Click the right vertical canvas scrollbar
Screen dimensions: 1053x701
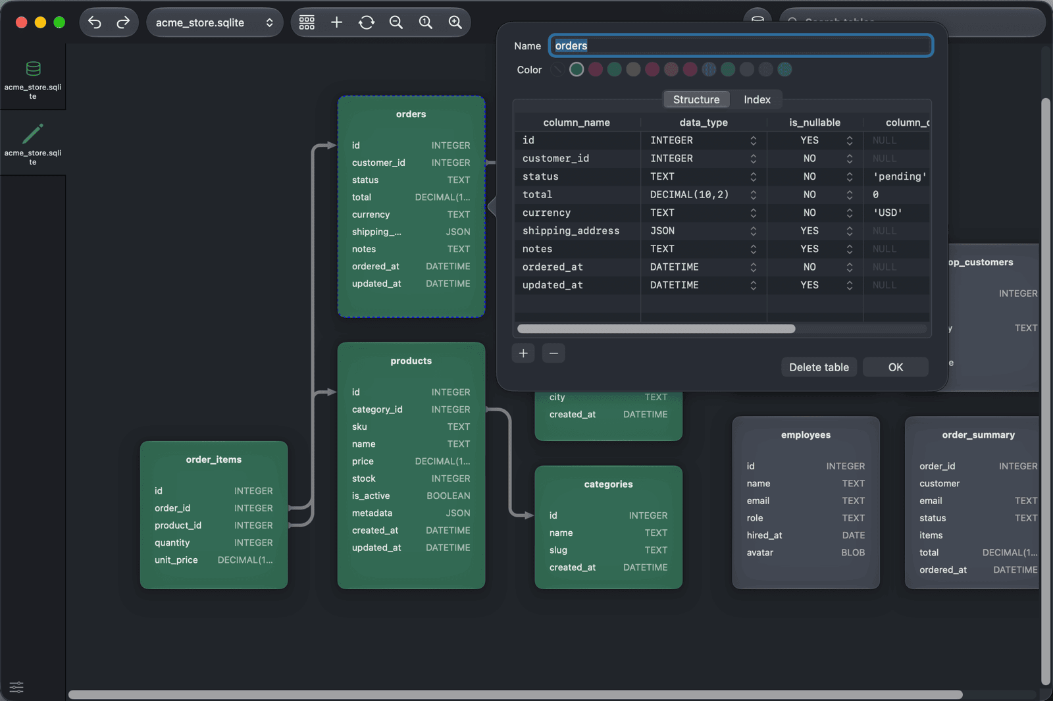[1046, 392]
